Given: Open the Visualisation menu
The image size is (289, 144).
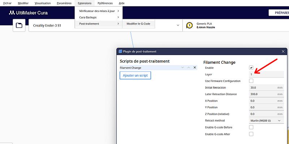Looking at the screenshot, I should coord(43,3).
